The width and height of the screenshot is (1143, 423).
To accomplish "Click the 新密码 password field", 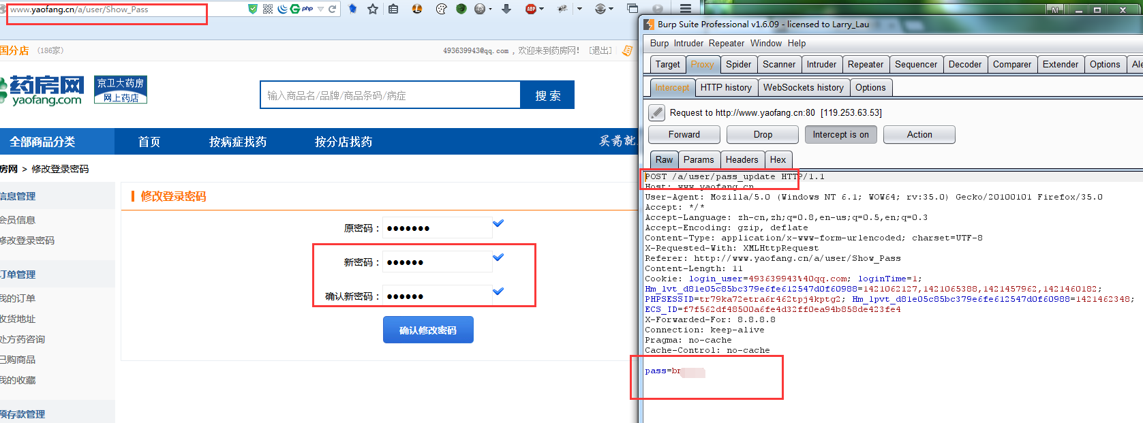I will [x=437, y=262].
